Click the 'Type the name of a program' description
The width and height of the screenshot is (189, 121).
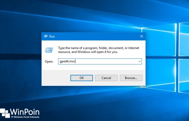point(99,50)
